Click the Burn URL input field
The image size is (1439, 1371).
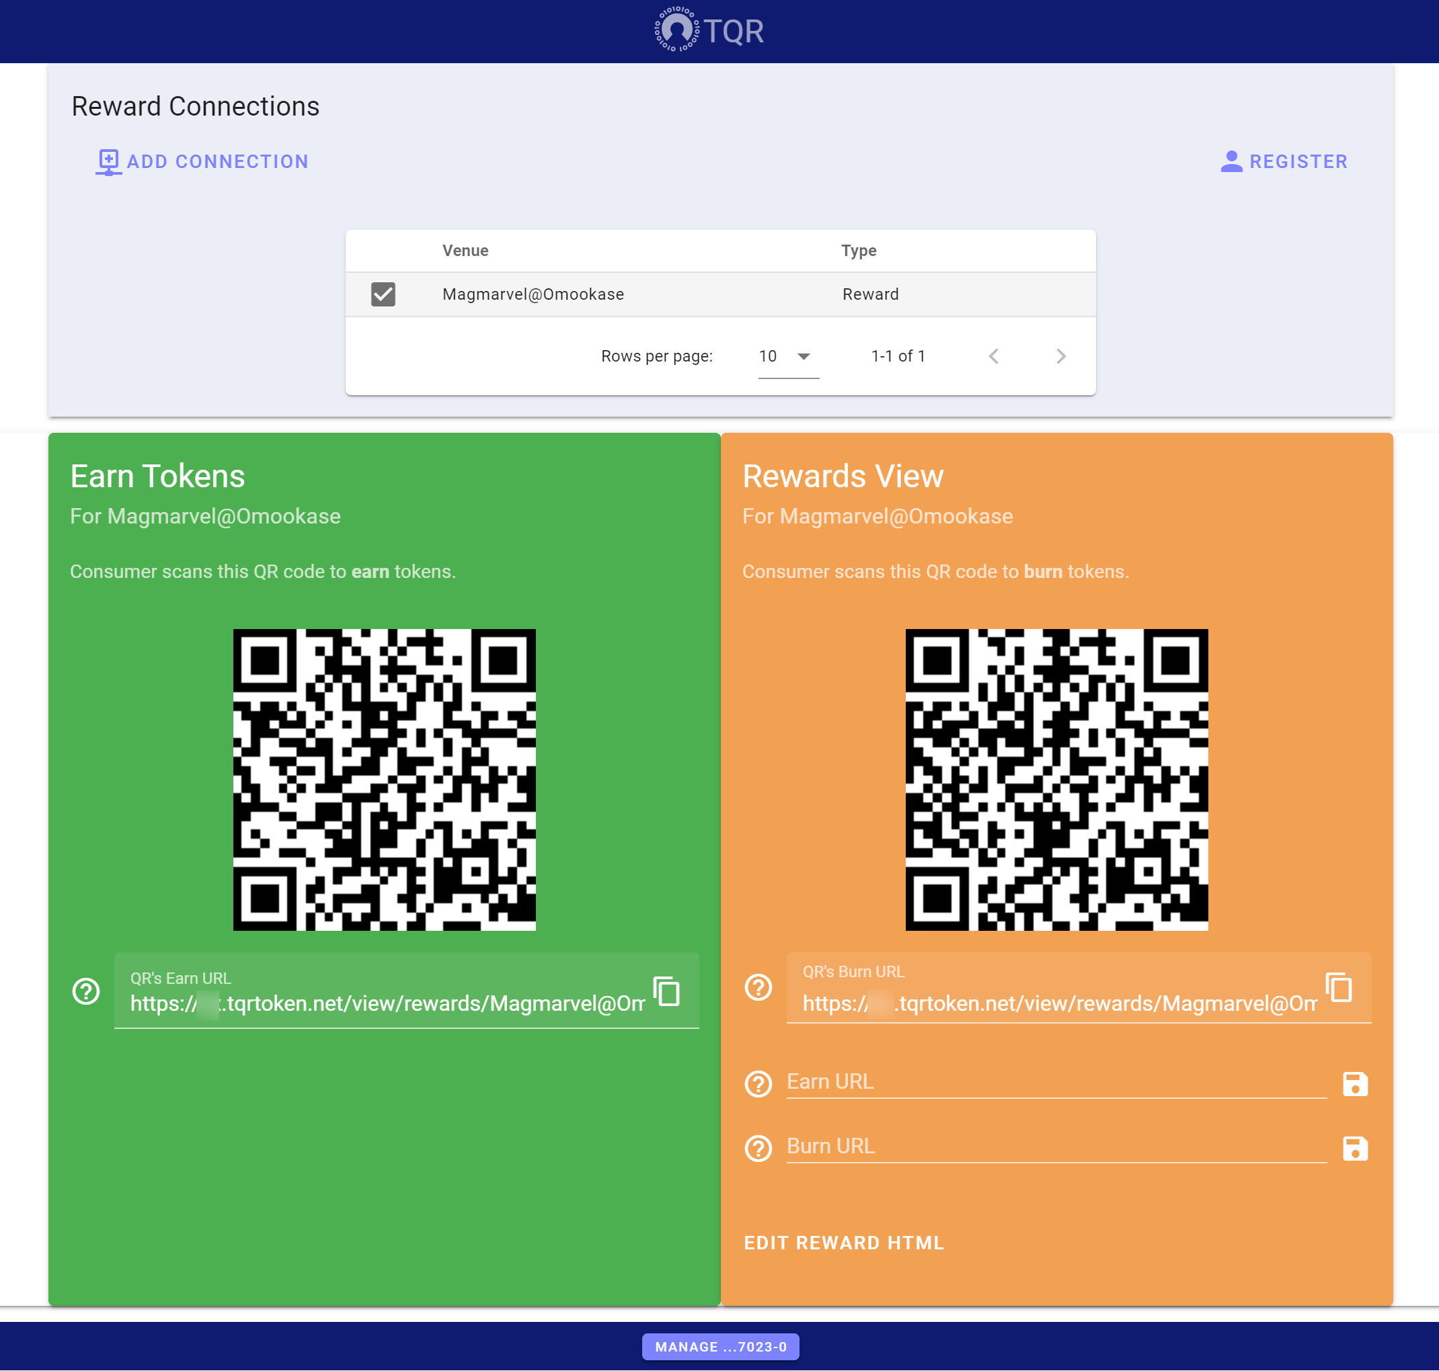[x=1056, y=1147]
